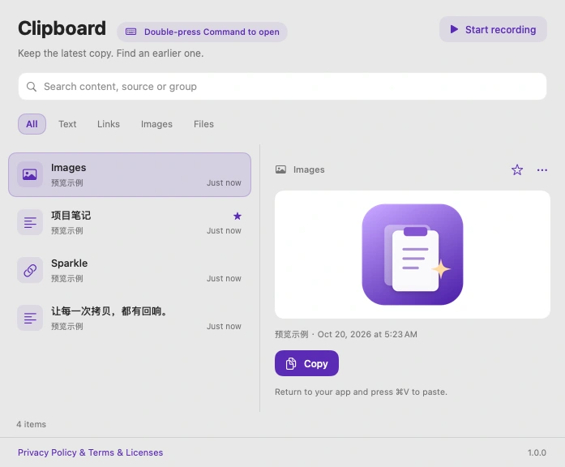Select 让每一次拷贝，都有回响。 entry text
The width and height of the screenshot is (565, 467).
(109, 311)
